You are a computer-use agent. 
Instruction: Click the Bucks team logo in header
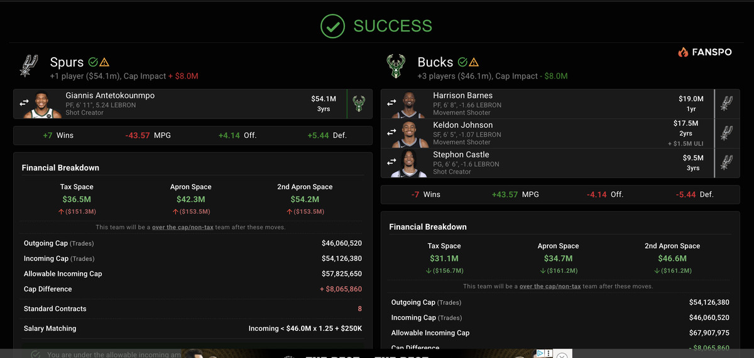point(396,65)
